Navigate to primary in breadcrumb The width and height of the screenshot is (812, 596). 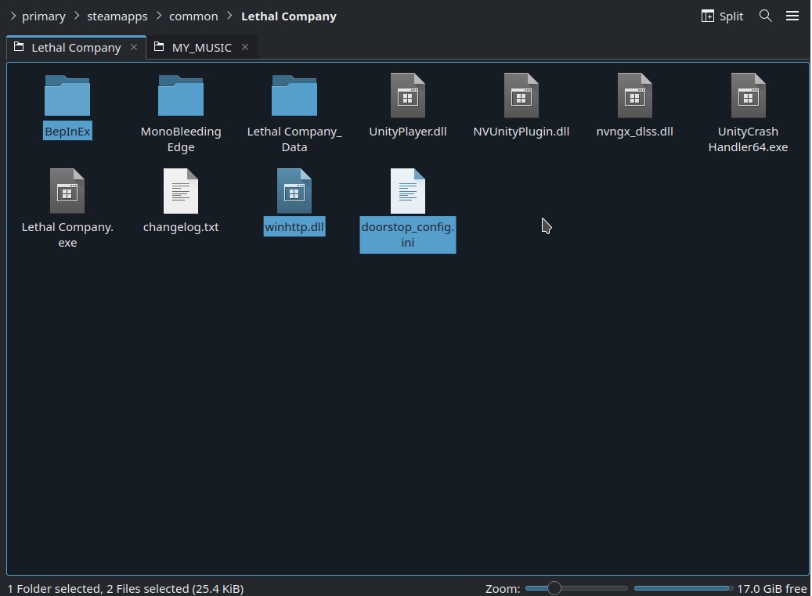44,16
